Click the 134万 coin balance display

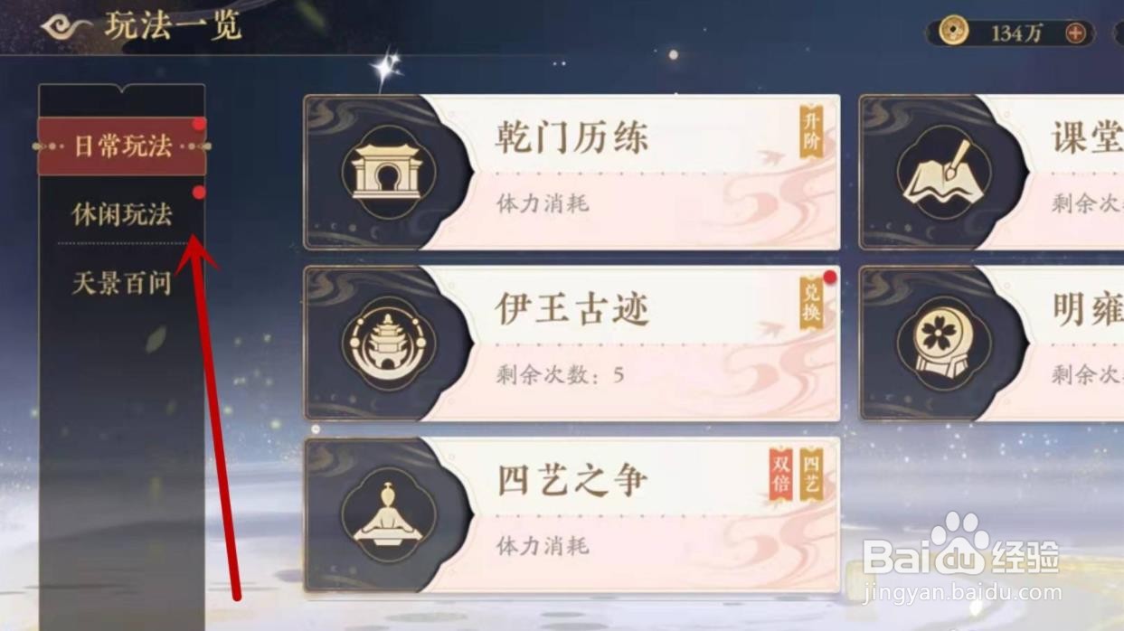1010,33
